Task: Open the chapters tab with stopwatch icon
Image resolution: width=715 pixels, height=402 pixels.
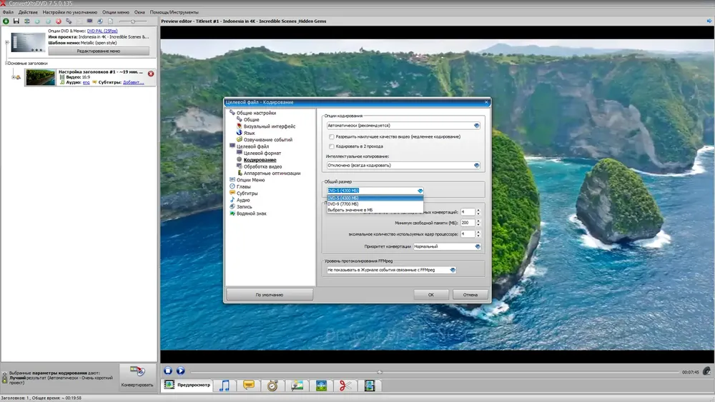Action: 272,386
